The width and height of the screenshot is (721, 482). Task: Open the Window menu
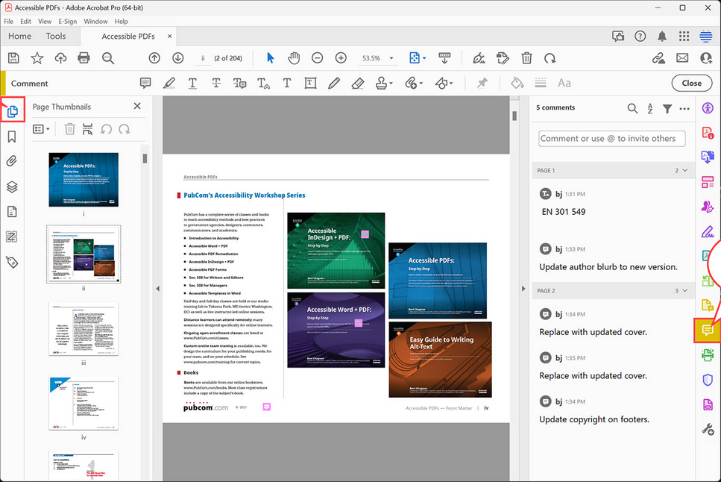point(95,21)
